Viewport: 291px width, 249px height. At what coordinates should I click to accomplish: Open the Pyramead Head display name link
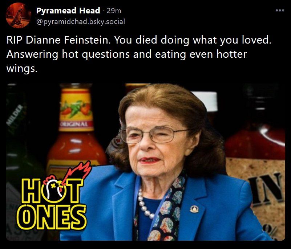click(x=68, y=11)
